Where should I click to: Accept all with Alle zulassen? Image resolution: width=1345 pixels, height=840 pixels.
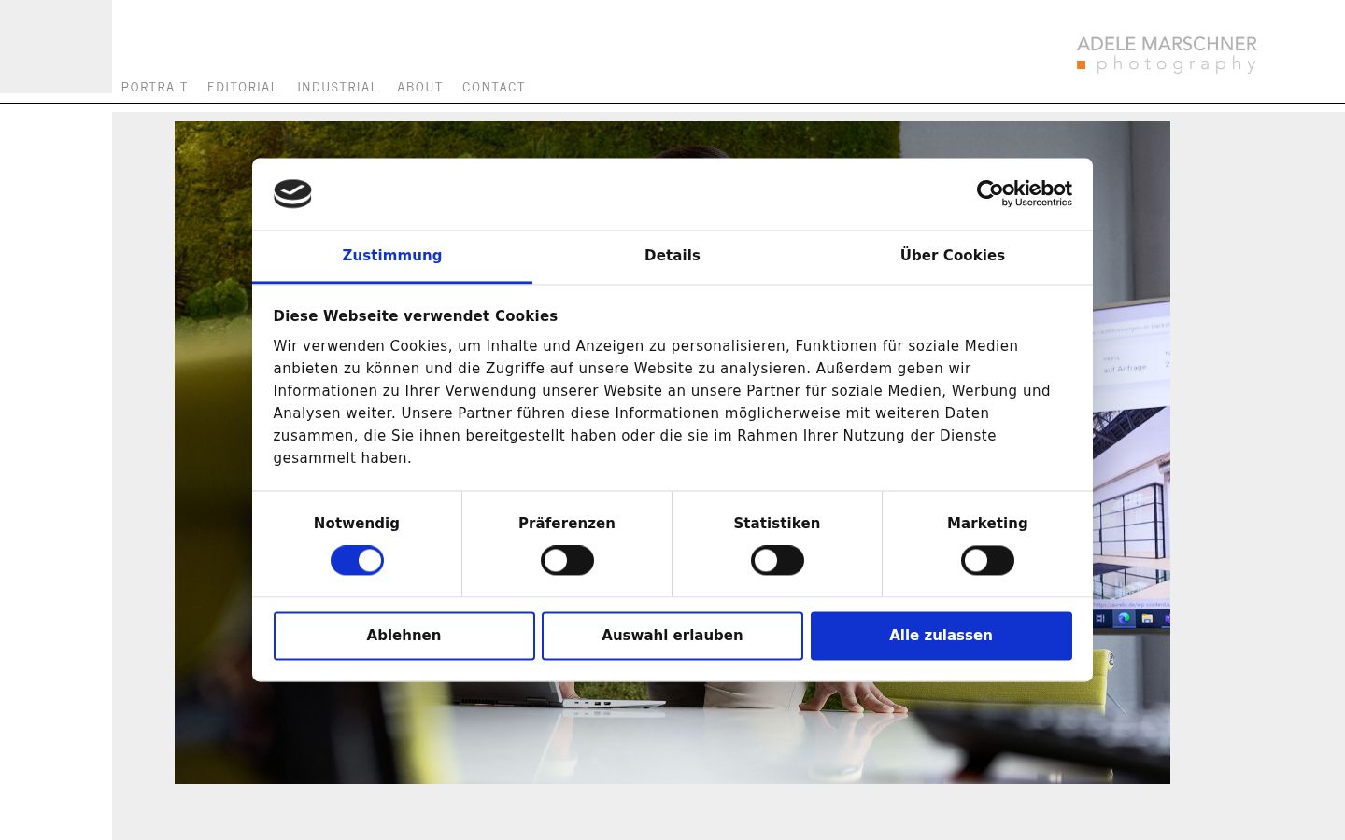click(x=941, y=636)
